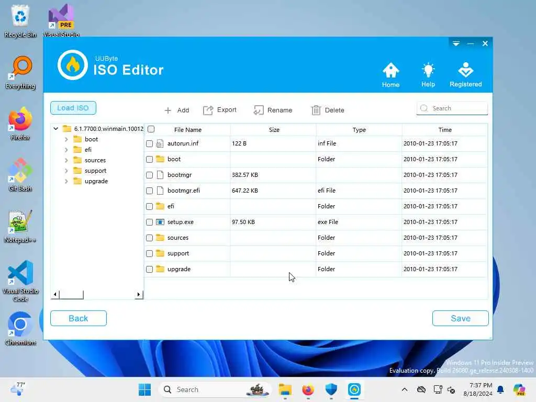Click the setup.exe file icon
Screen dimensions: 536x402
[160, 222]
